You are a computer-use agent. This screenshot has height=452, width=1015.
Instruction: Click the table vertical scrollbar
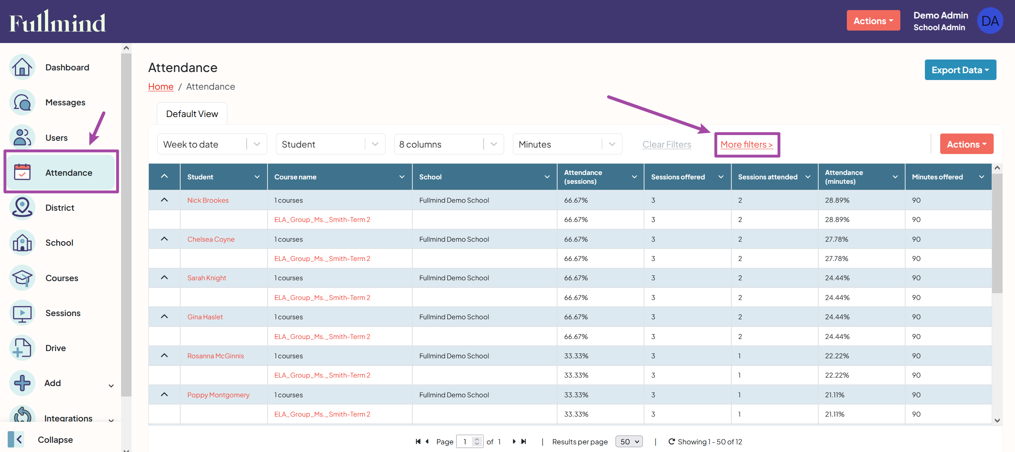point(997,233)
